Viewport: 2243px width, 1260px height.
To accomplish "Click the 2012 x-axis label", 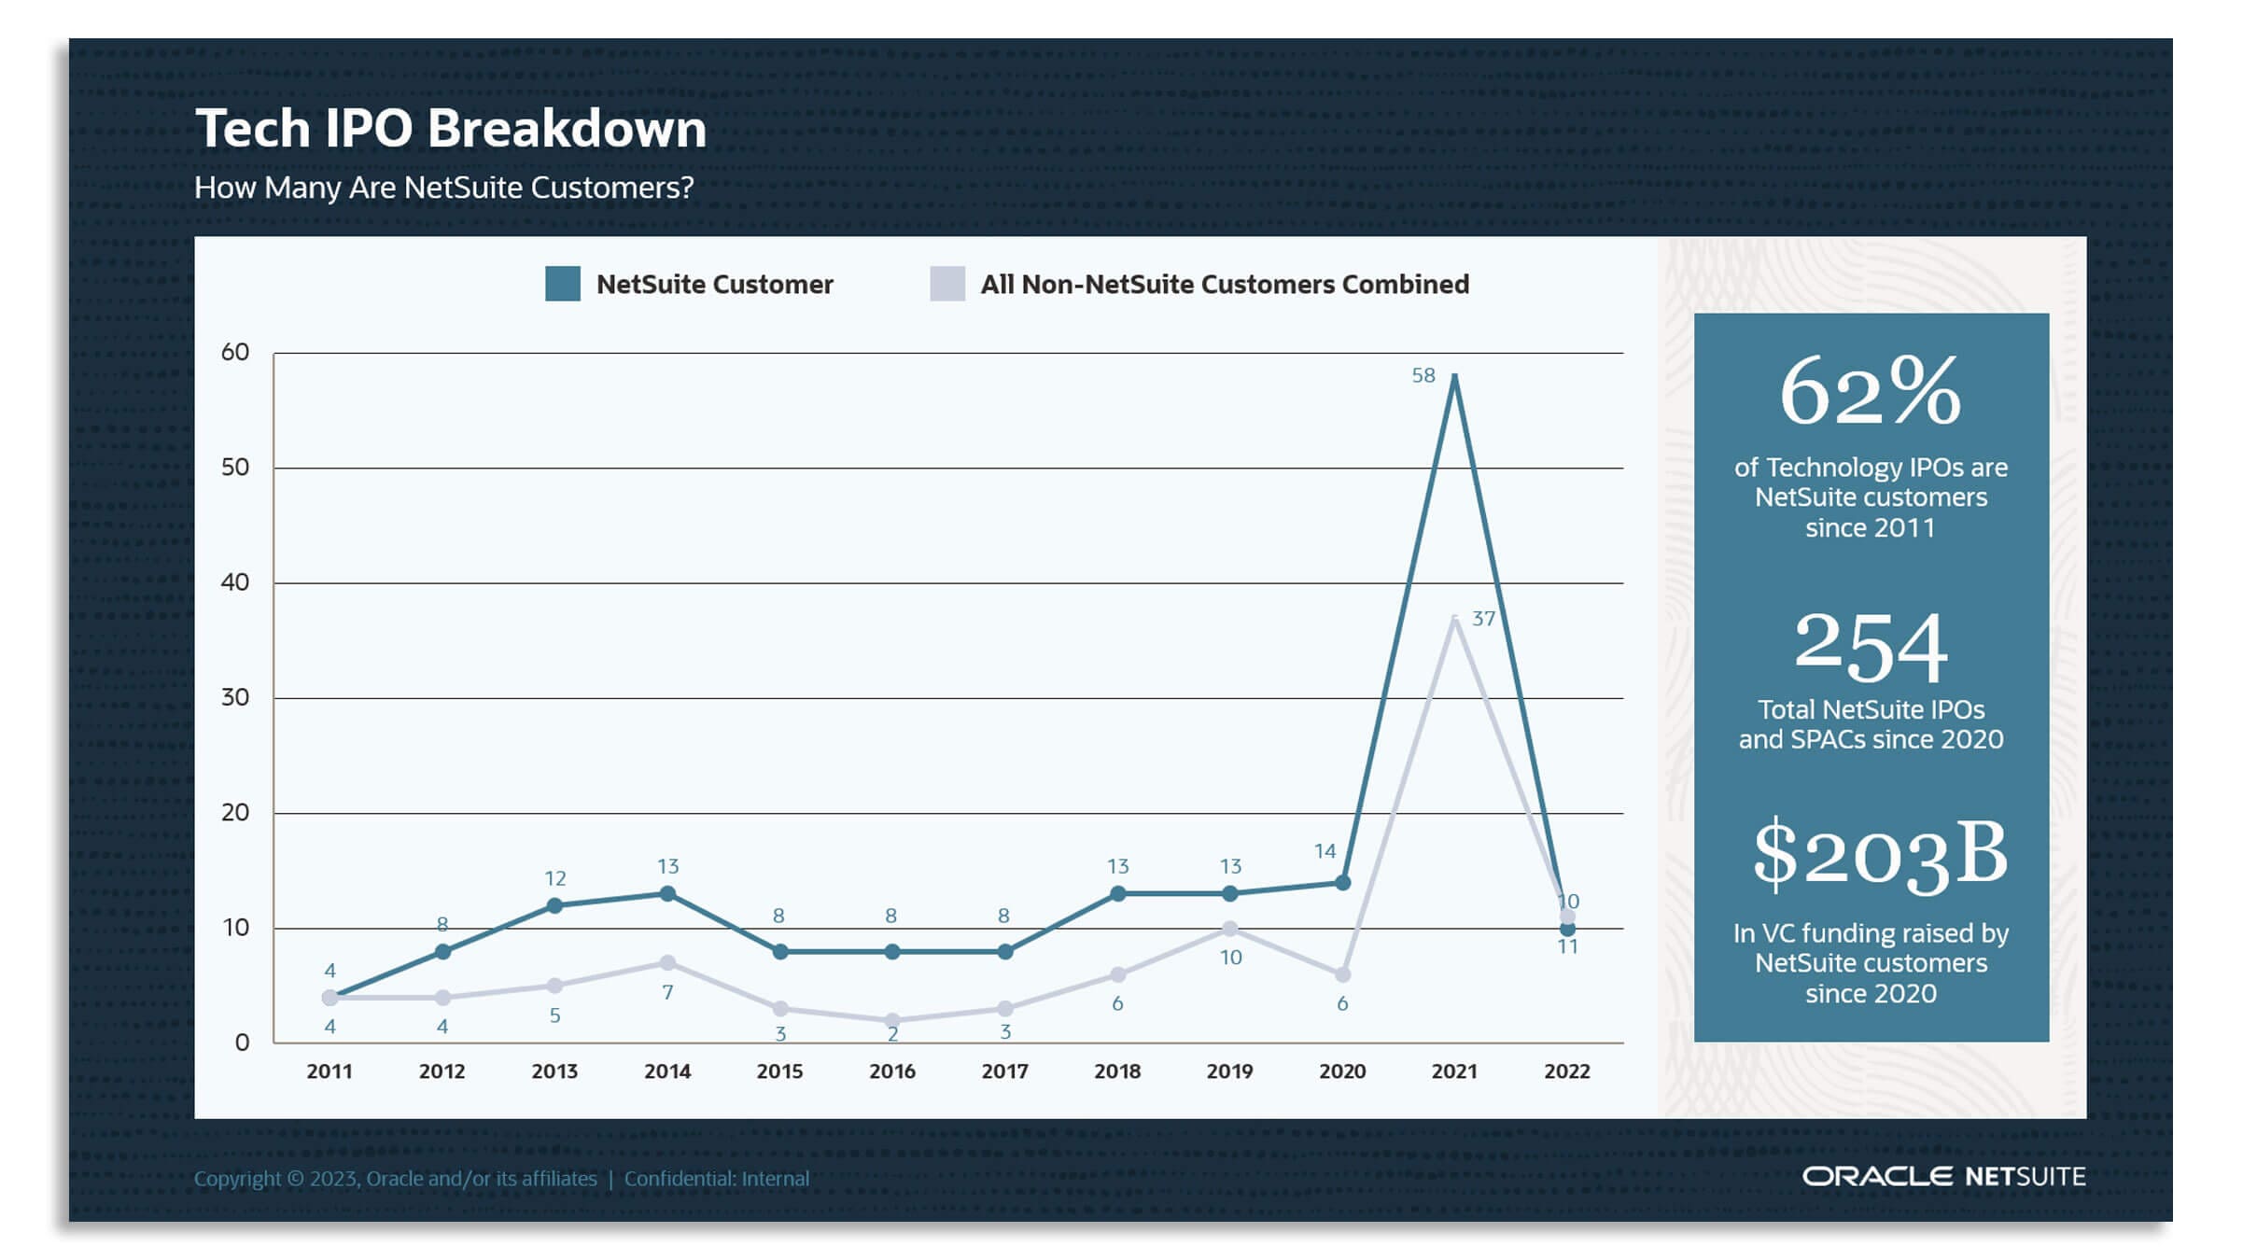I will coord(442,1071).
